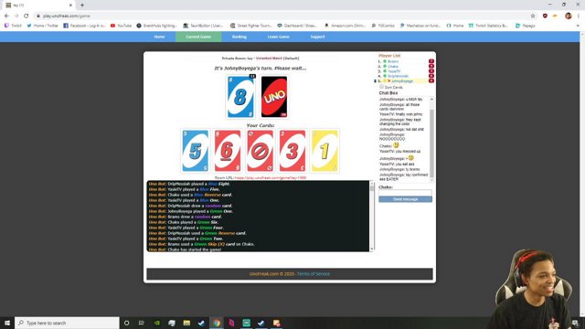Click the game log scrollbar down arrow
This screenshot has height=329, width=585.
point(372,249)
